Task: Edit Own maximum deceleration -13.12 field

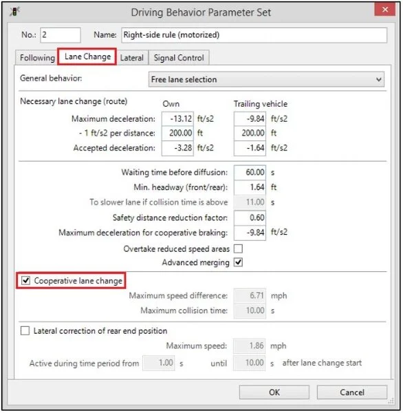Action: [177, 119]
